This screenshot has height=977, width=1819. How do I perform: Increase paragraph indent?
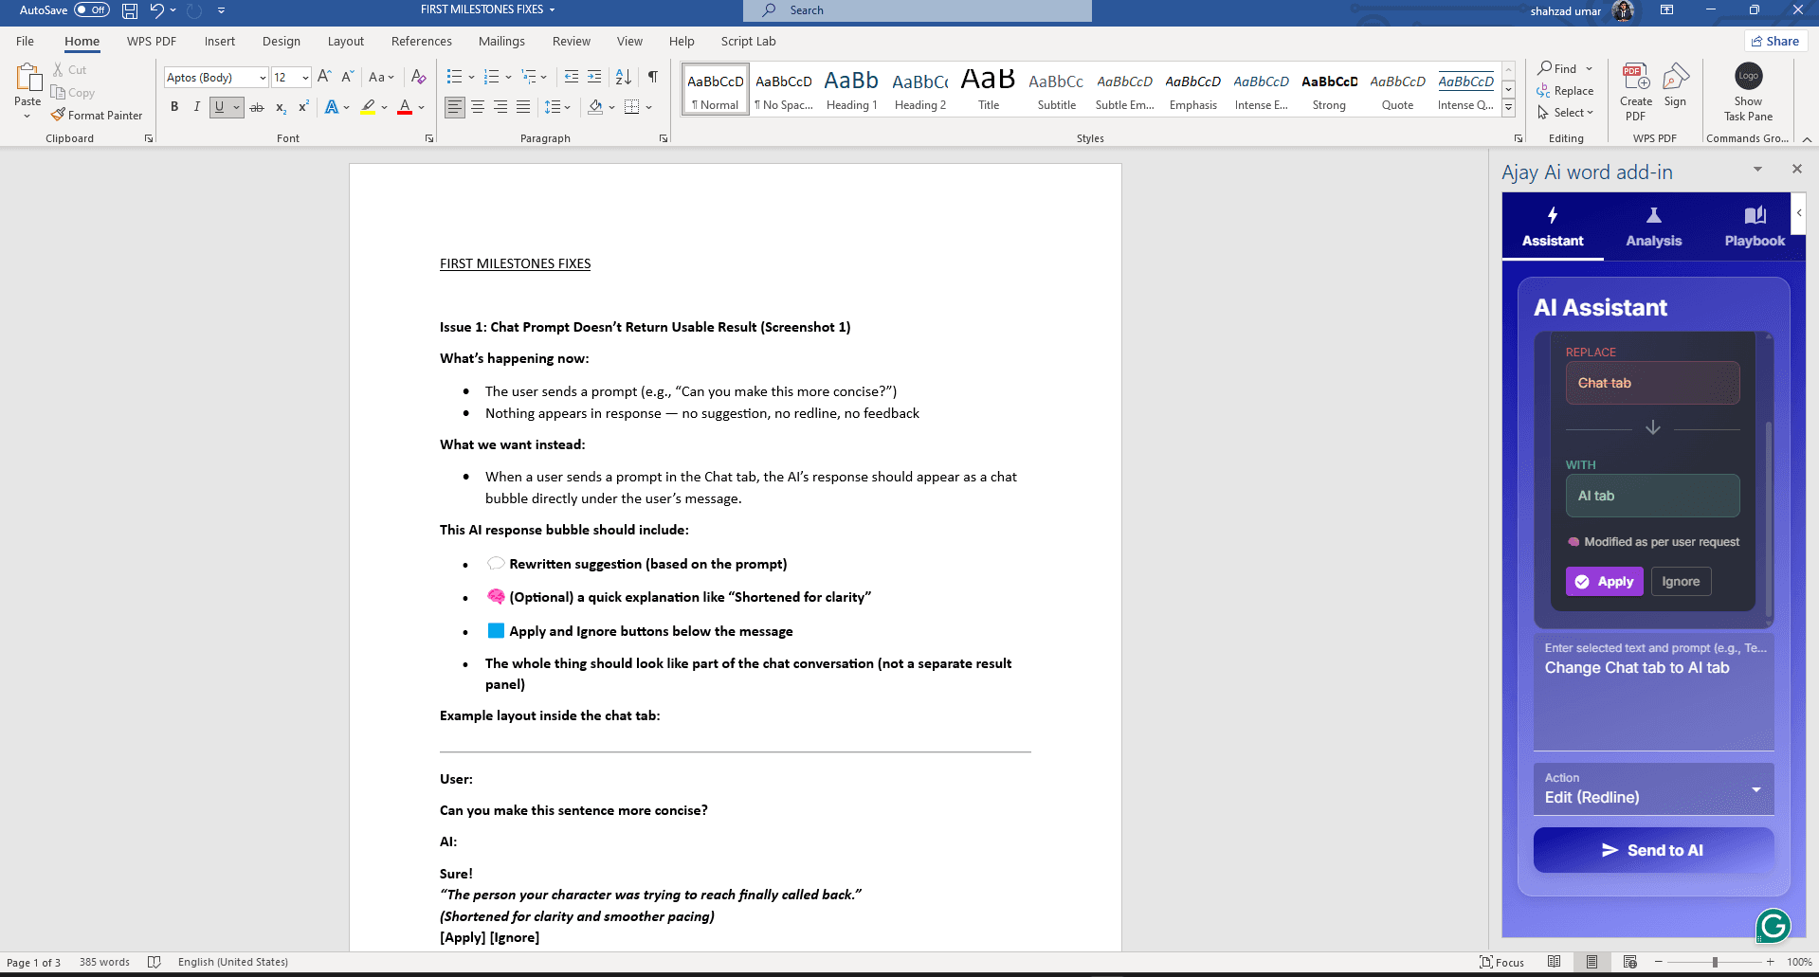[594, 77]
